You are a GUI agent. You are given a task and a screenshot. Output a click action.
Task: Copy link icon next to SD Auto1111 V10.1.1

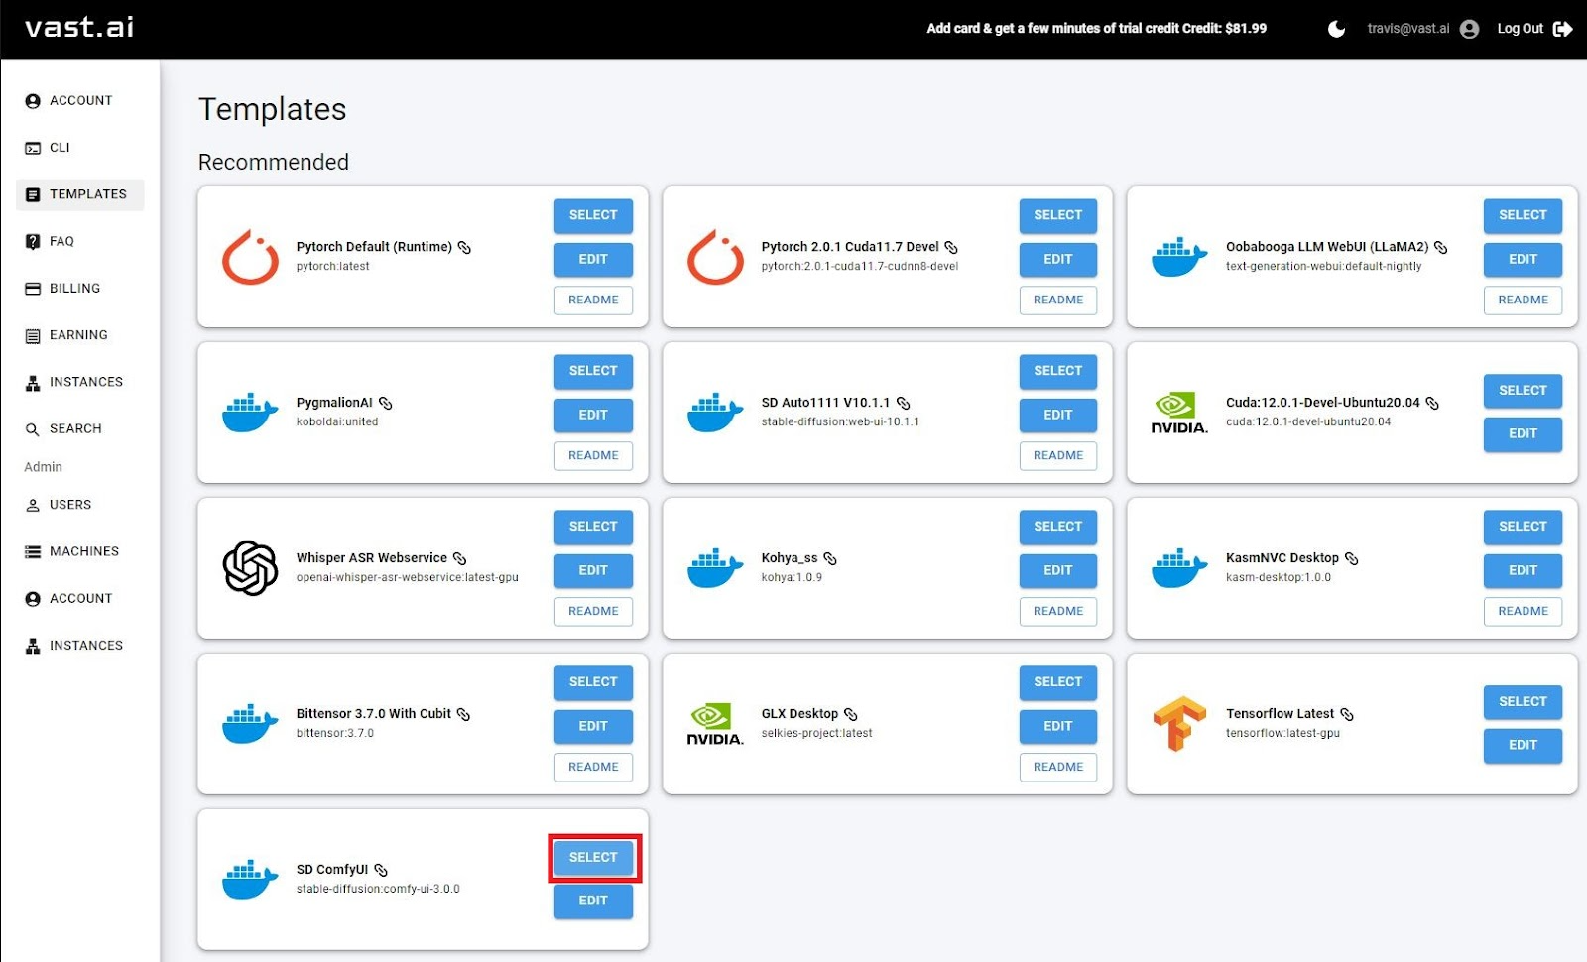[x=904, y=403]
